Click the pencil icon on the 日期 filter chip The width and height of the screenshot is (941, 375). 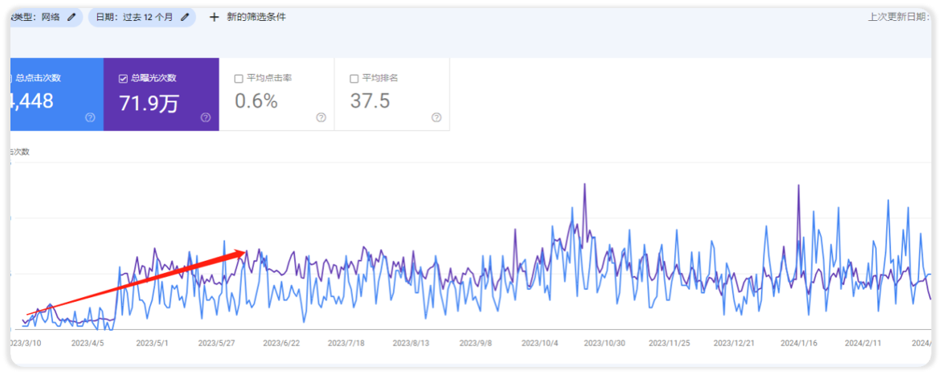click(185, 17)
